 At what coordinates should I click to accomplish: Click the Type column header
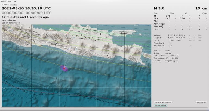[155, 13]
